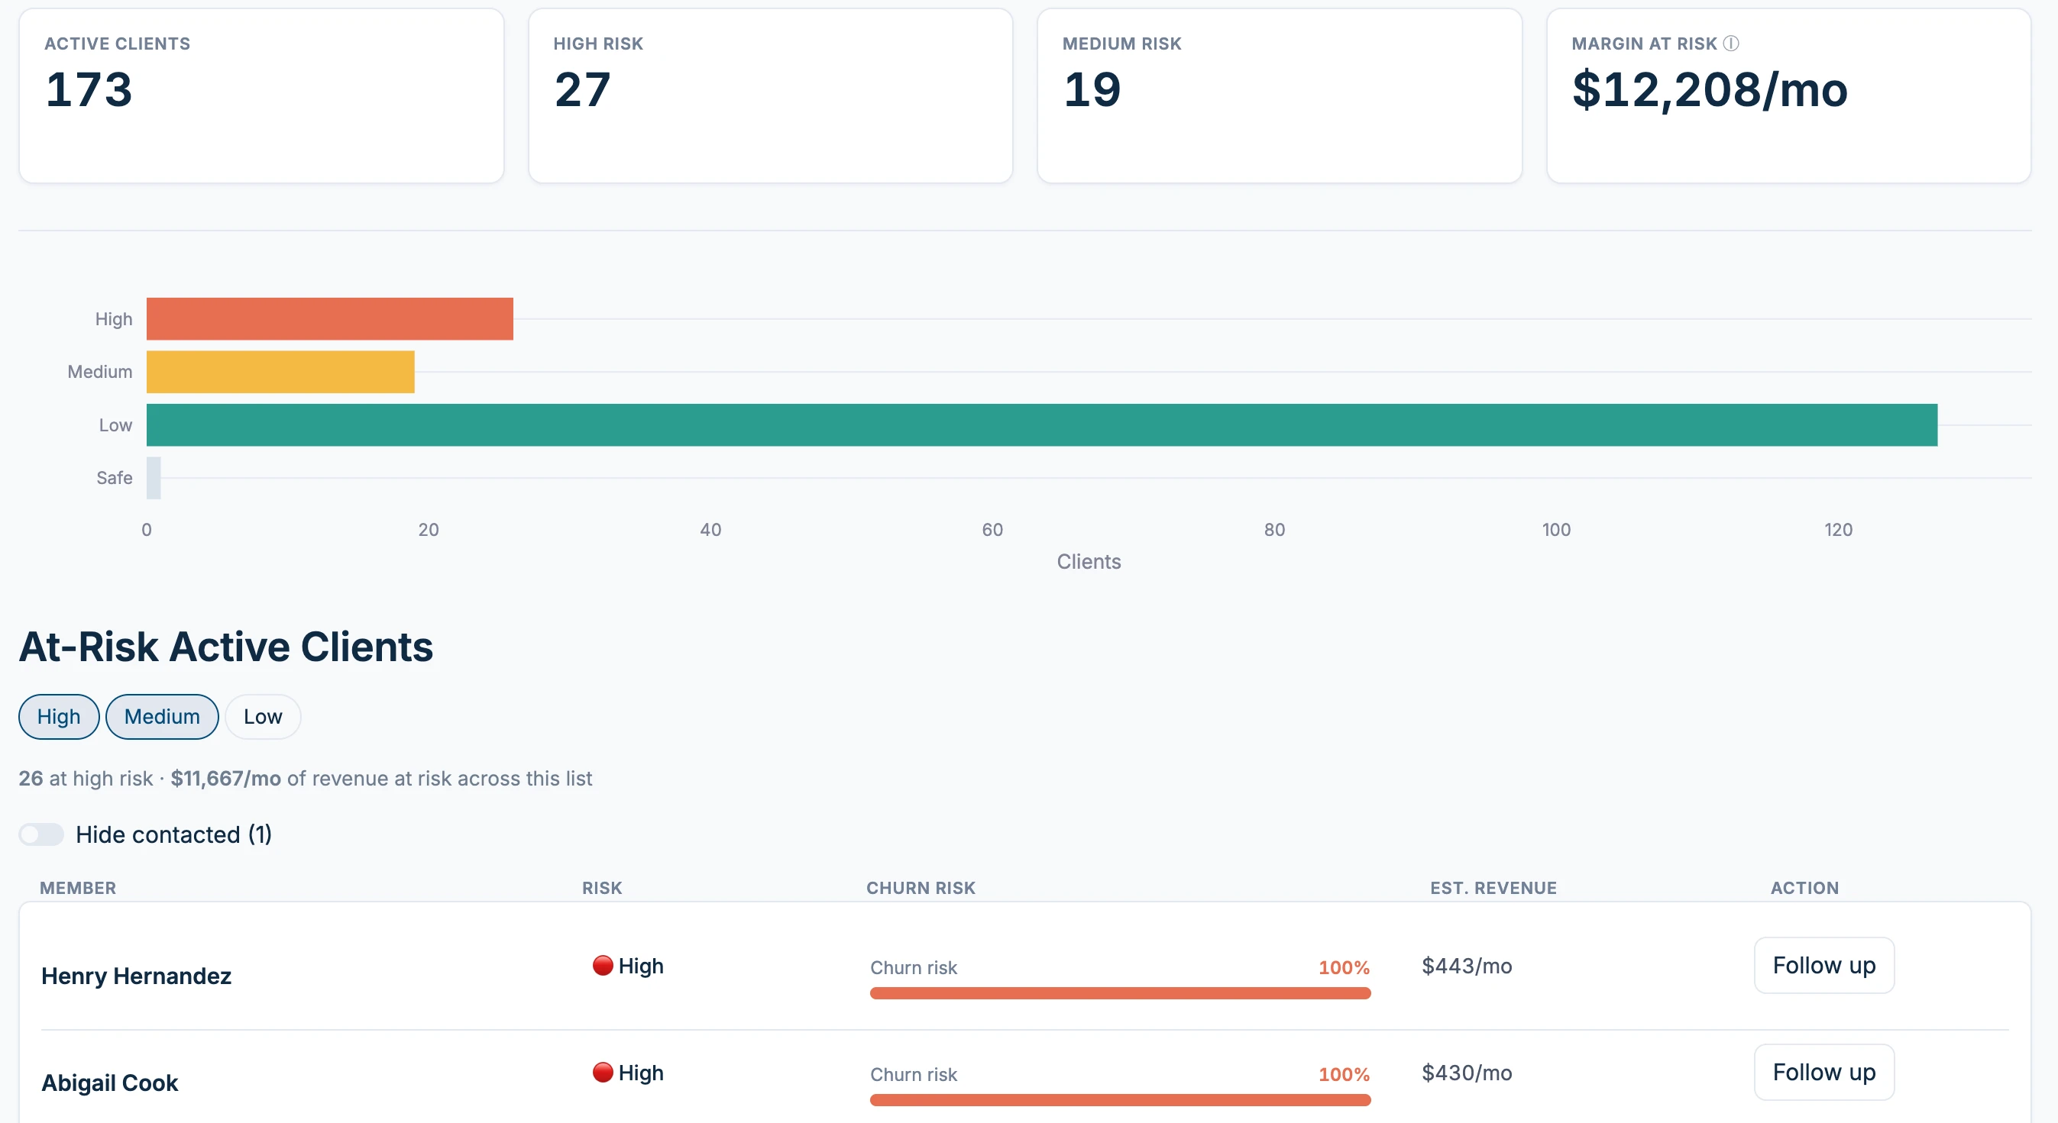The image size is (2058, 1123).
Task: Click Follow up for Henry Hernandez
Action: click(1824, 965)
